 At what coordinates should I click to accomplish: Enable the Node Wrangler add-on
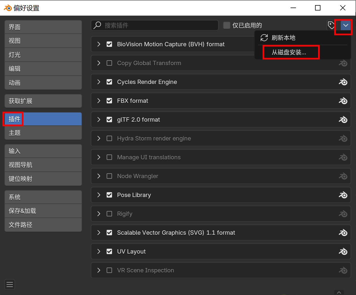[109, 176]
